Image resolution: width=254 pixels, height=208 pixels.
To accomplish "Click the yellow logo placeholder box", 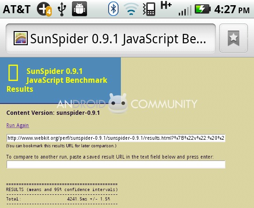I will (13, 73).
